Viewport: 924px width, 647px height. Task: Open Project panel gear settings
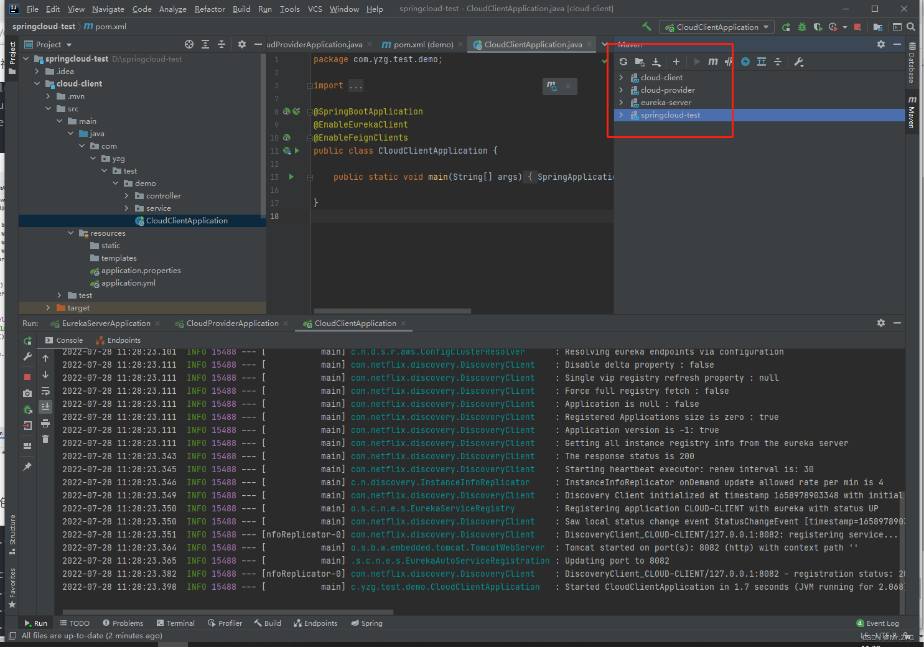click(242, 44)
